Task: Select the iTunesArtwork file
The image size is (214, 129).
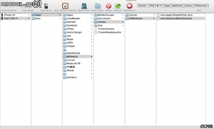Action: click(x=109, y=29)
